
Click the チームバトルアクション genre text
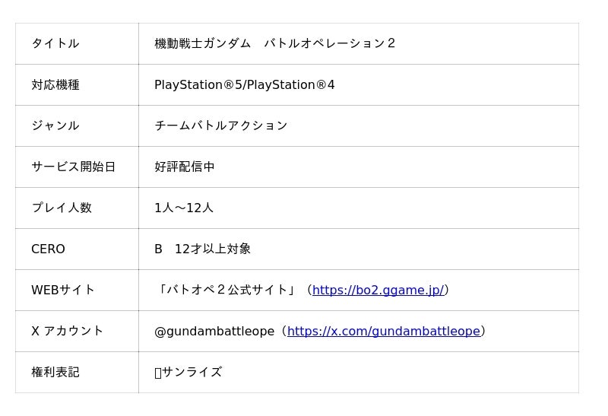point(220,125)
